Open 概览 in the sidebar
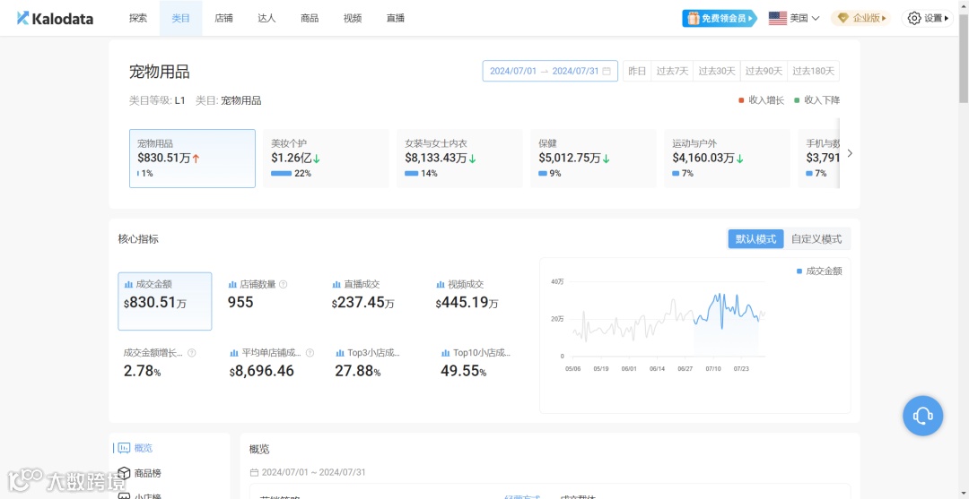 (144, 448)
